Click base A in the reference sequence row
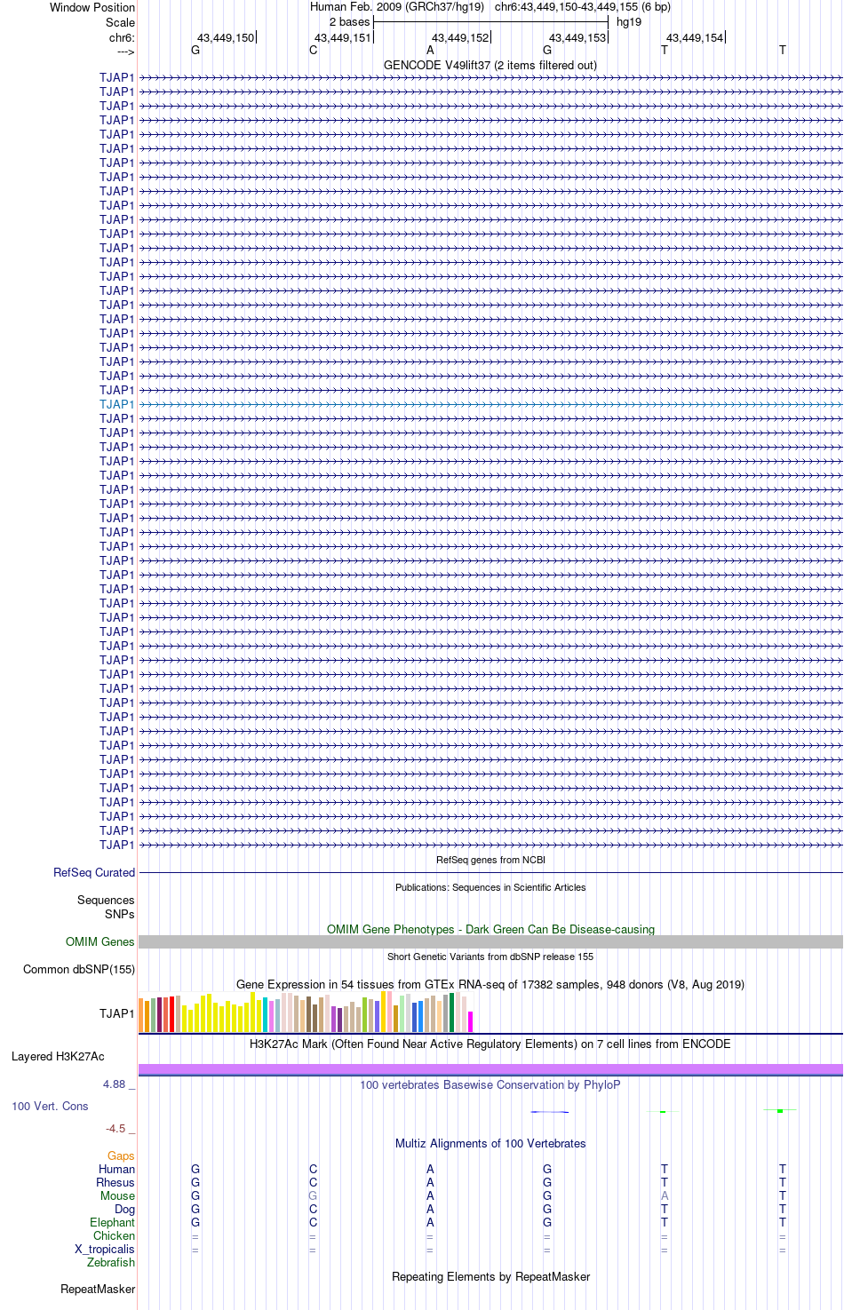Image resolution: width=844 pixels, height=1310 pixels. (430, 51)
